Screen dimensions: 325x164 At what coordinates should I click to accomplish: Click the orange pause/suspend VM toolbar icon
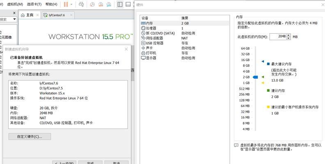coord(66,4)
